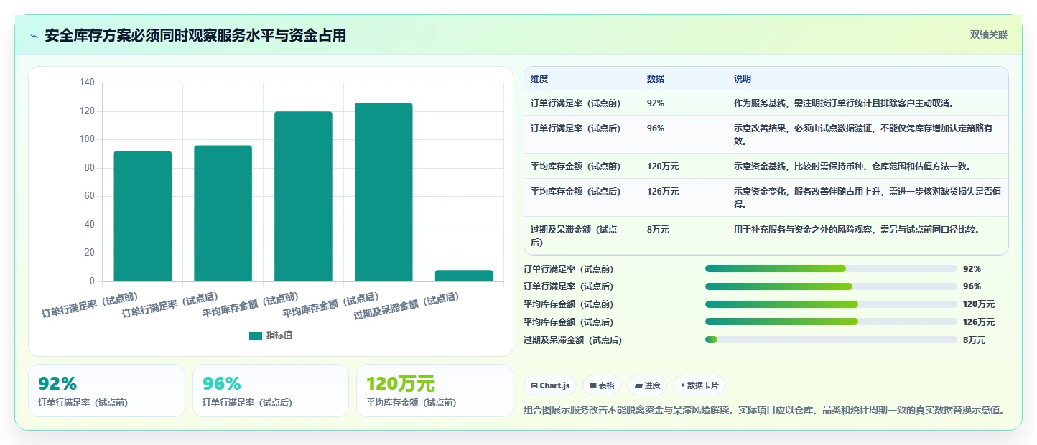Image resolution: width=1037 pixels, height=445 pixels.
Task: Click the 订单行满足率（试点前） bar in chart
Action: click(x=143, y=216)
